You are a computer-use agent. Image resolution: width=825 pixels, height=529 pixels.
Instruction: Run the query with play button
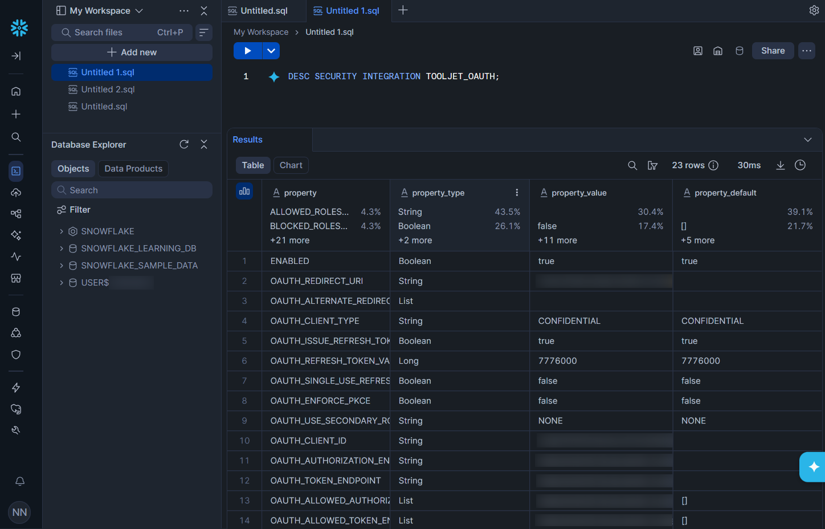pos(248,51)
